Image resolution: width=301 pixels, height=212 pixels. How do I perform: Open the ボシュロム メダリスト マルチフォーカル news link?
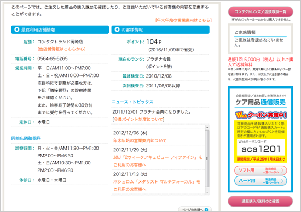[157, 185]
